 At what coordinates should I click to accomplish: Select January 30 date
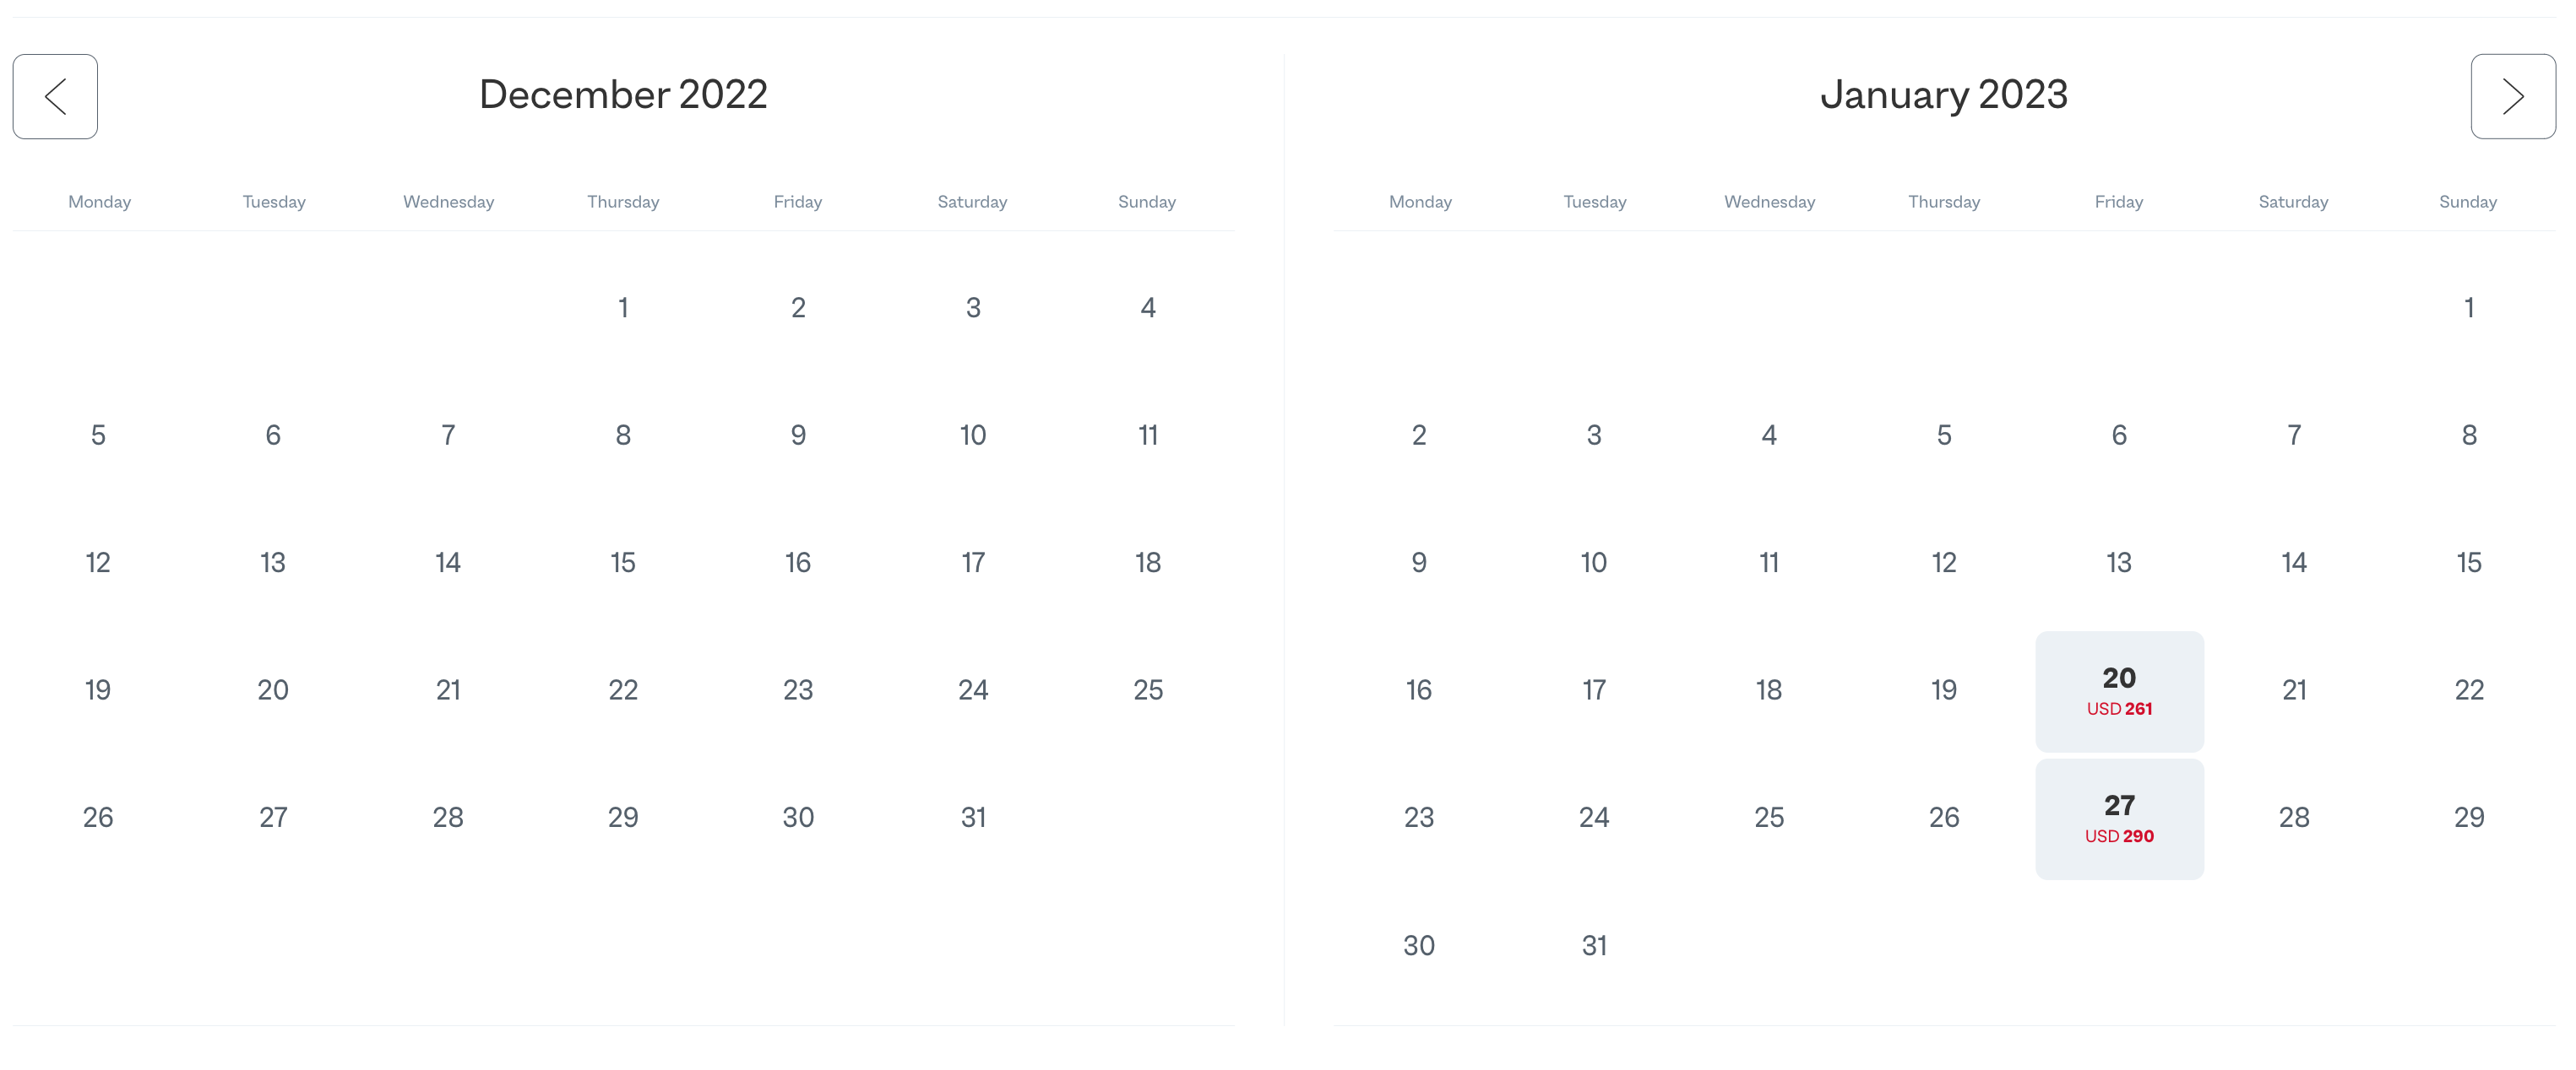point(1419,946)
